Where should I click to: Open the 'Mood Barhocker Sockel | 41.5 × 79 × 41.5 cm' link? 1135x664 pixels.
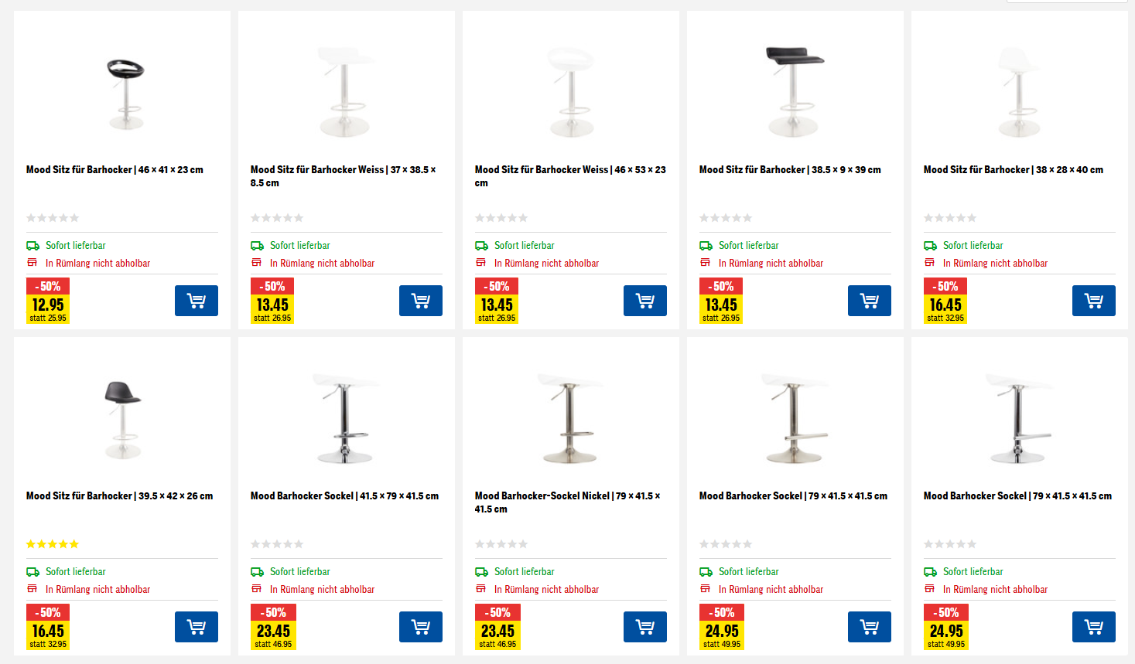pos(344,496)
